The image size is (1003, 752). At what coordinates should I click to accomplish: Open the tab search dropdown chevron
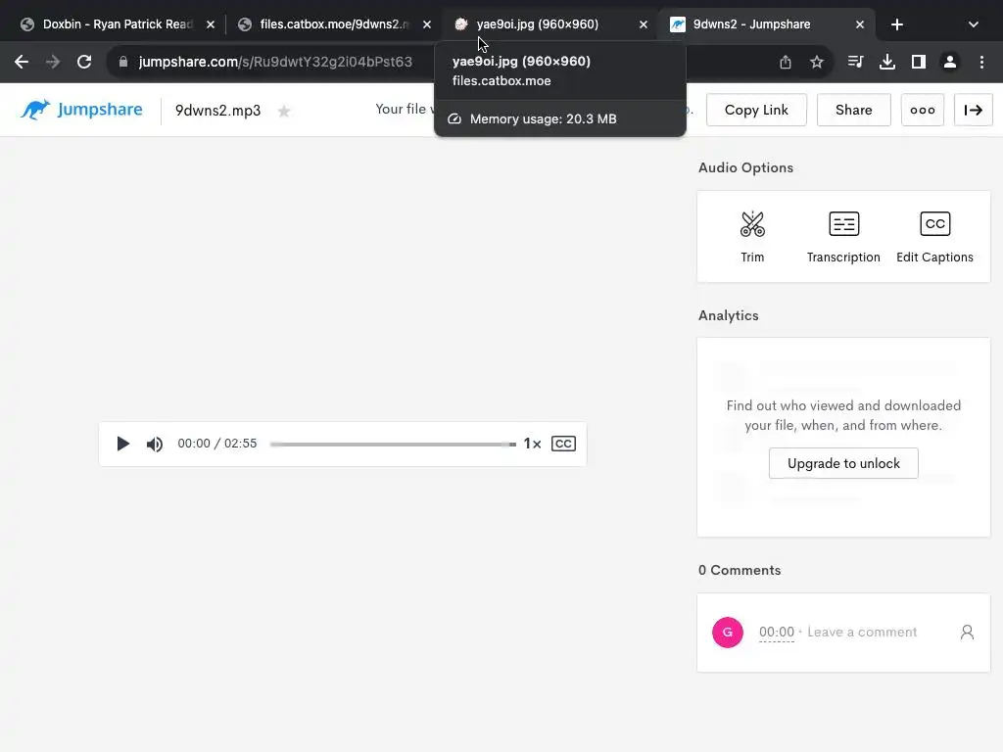coord(973,24)
